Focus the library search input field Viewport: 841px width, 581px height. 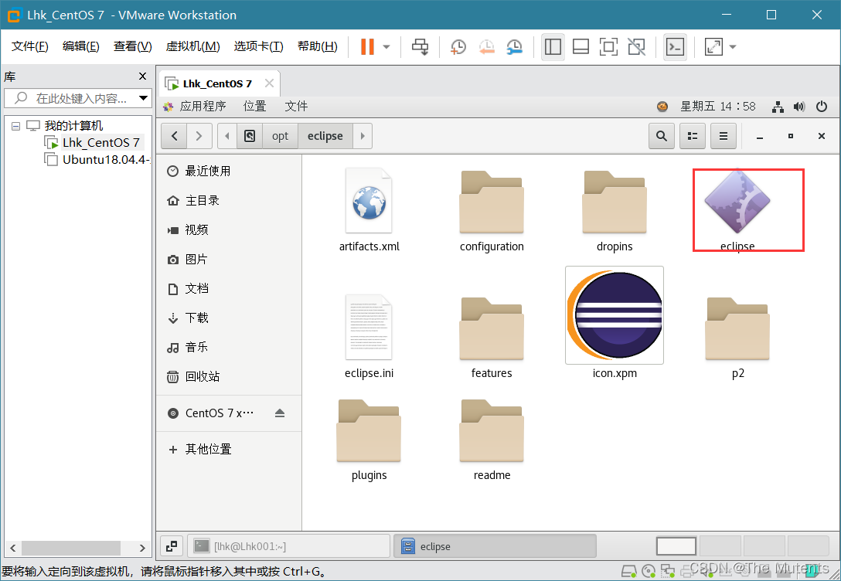click(78, 98)
